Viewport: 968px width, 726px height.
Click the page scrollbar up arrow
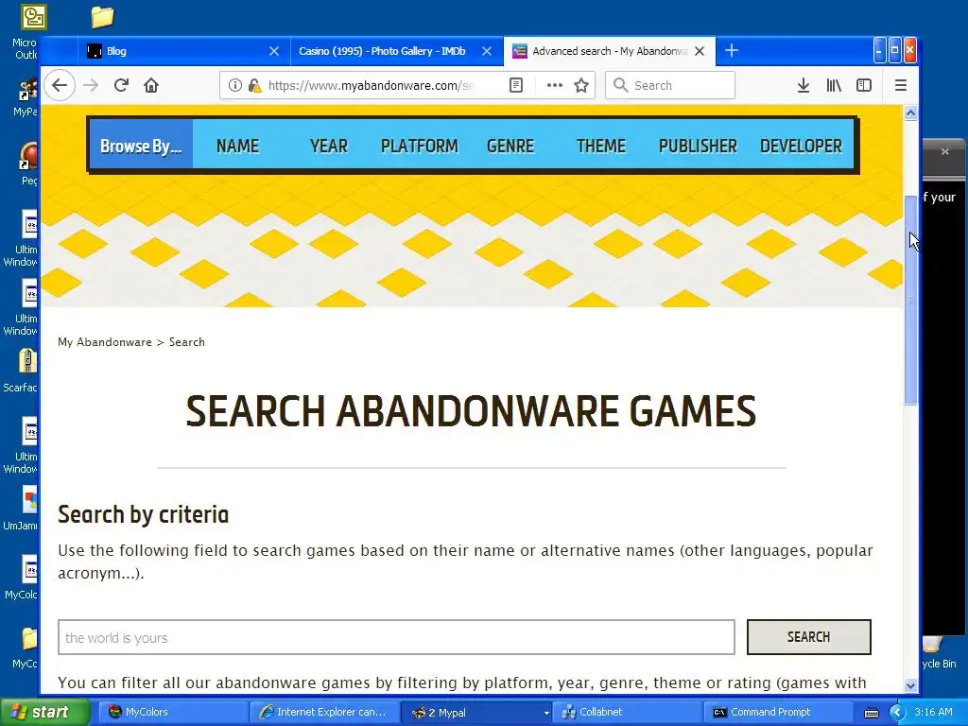click(x=910, y=113)
